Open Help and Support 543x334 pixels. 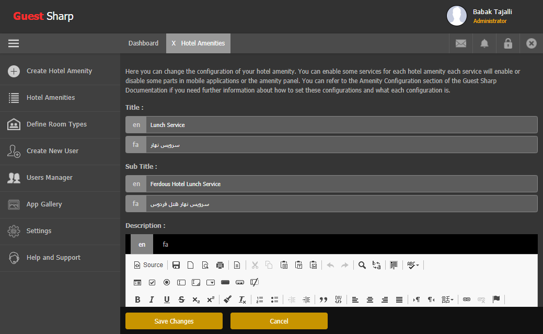60,258
